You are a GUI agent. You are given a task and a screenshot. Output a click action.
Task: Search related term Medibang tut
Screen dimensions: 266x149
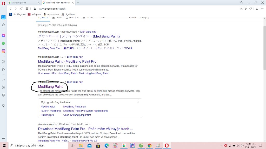(x=48, y=107)
